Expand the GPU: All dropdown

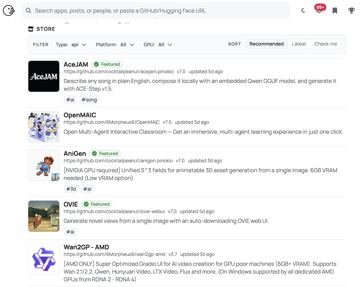pyautogui.click(x=158, y=45)
